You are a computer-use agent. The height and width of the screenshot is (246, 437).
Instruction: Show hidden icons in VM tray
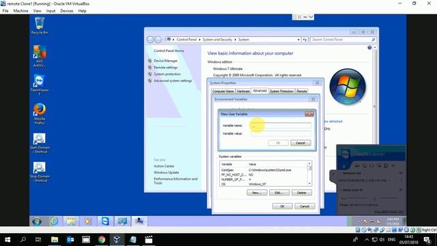(x=358, y=221)
